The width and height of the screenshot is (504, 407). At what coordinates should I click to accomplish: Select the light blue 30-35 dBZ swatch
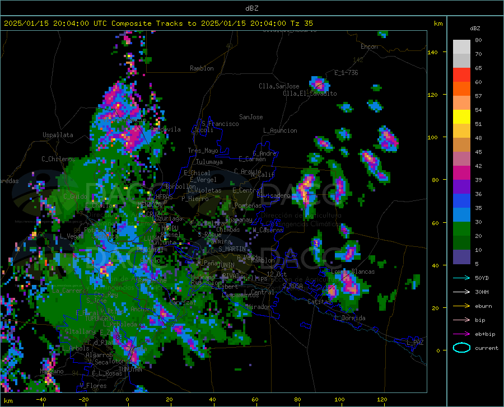(x=461, y=215)
